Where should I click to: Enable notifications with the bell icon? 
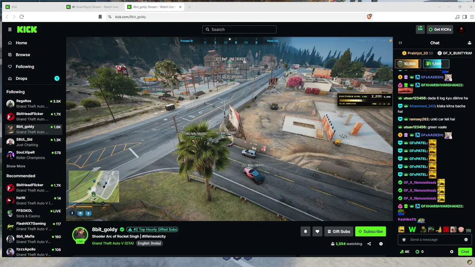(x=305, y=231)
